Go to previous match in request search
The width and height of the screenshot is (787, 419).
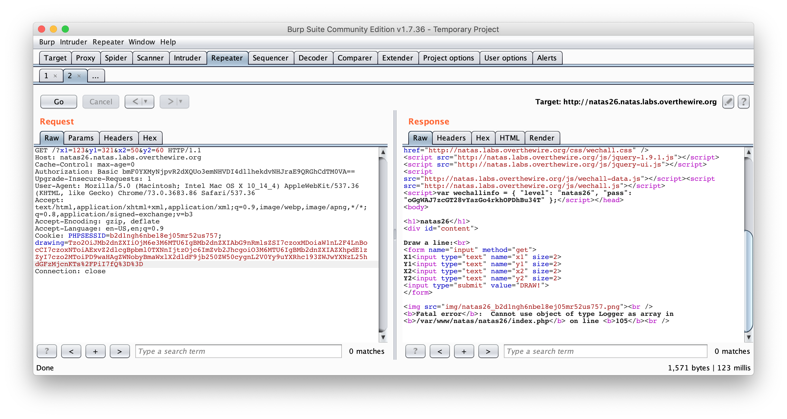tap(71, 351)
